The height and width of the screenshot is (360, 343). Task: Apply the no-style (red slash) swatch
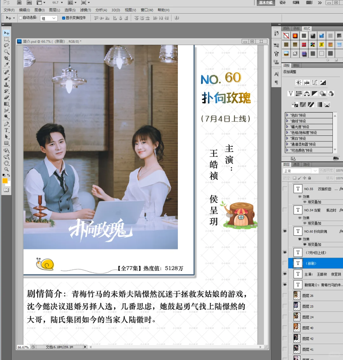[x=286, y=36]
